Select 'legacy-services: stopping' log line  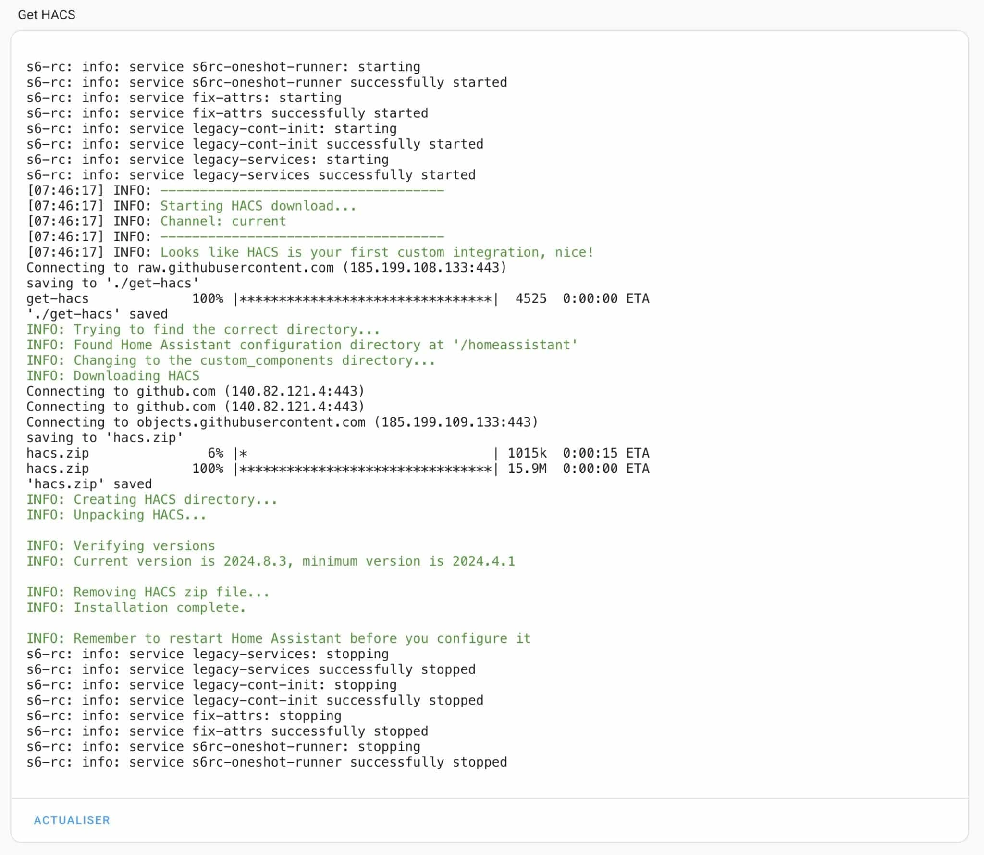click(x=208, y=654)
